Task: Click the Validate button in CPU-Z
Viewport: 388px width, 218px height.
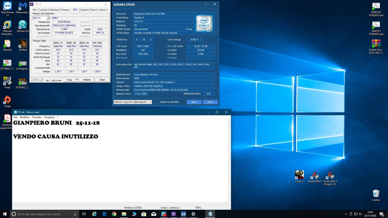Action: 86,80
